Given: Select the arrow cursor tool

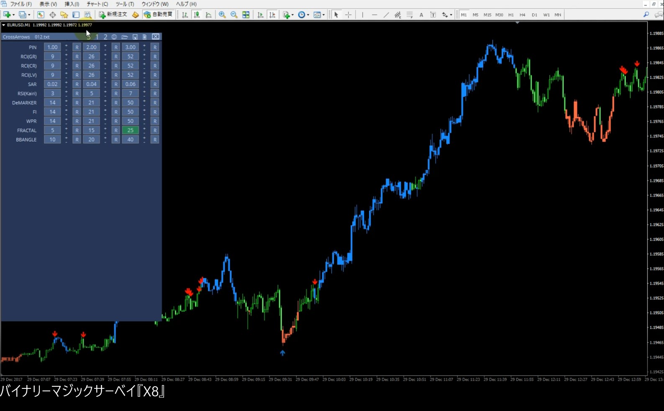Looking at the screenshot, I should tap(336, 15).
